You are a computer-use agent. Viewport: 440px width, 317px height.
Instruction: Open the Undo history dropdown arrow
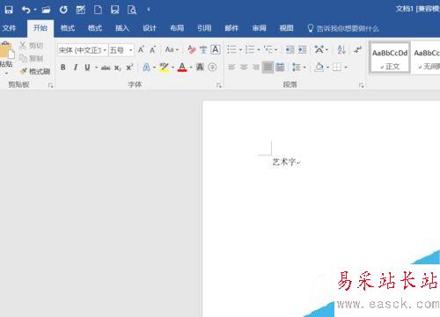pos(35,10)
